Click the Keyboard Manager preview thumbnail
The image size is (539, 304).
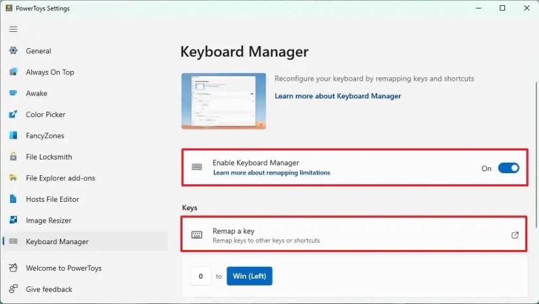224,101
